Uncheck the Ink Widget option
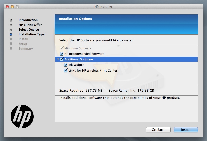Image resolution: width=207 pixels, height=141 pixels. click(x=66, y=65)
